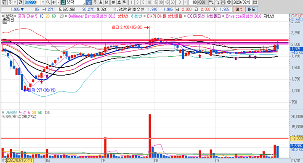Click the 07/31 date label at bottom right
Viewport: 303px width, 163px height.
(x=296, y=160)
